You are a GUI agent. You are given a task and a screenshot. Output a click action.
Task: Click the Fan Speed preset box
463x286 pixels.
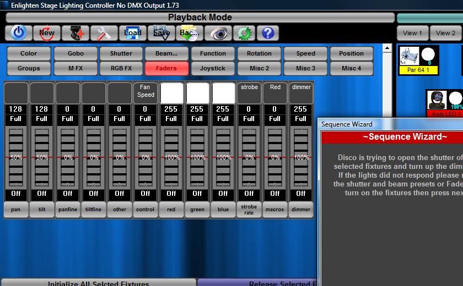coord(145,92)
